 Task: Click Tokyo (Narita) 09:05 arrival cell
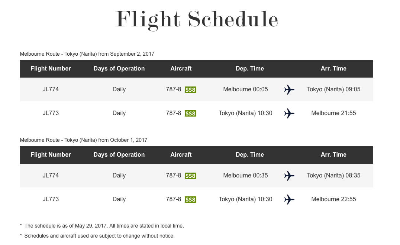(333, 89)
